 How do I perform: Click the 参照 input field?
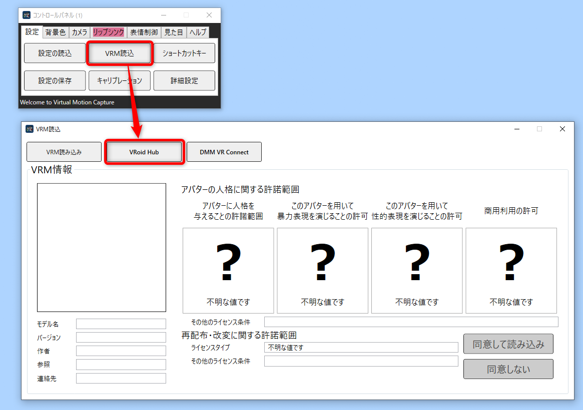121,365
